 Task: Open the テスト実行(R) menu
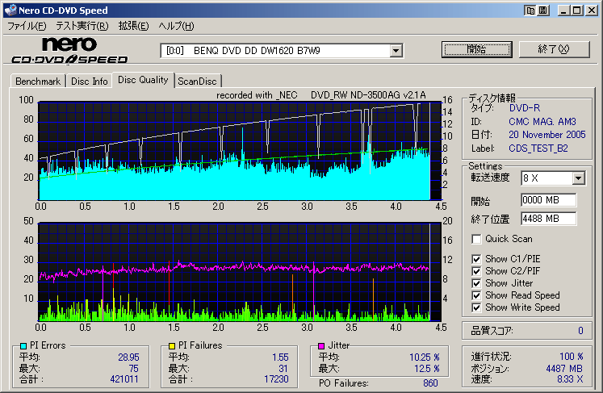(x=82, y=26)
